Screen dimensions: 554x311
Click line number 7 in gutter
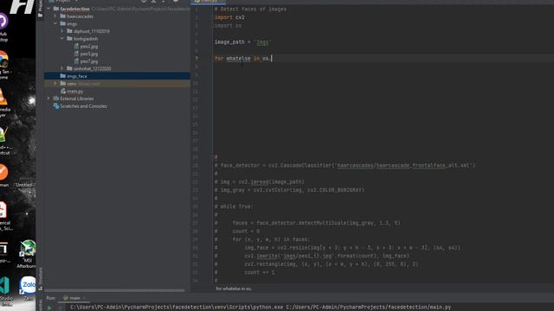point(196,58)
